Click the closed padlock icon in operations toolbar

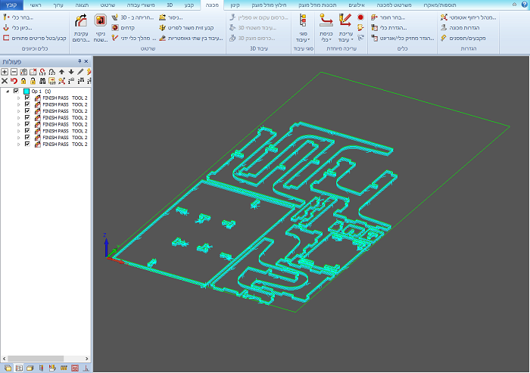[23, 81]
